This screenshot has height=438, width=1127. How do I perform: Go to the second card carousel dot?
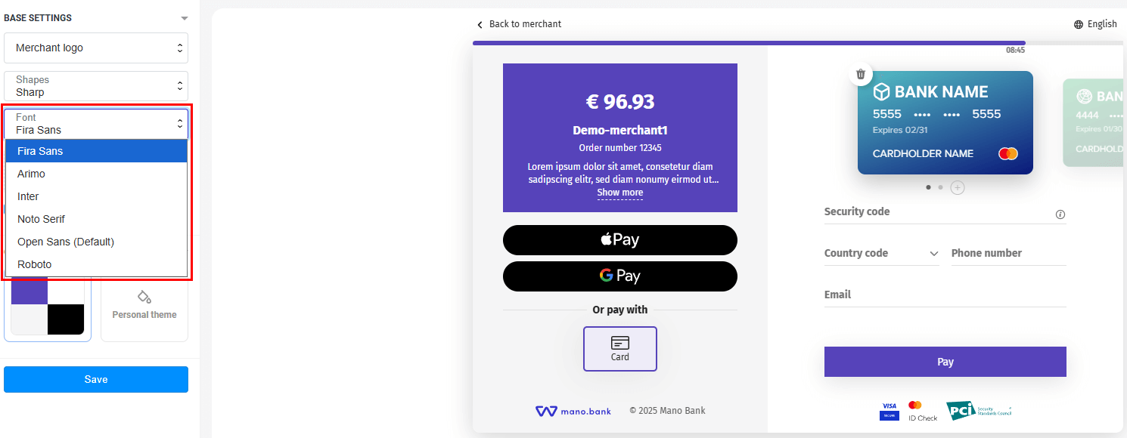pos(940,187)
